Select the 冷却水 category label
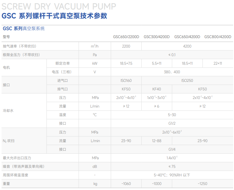The width and height of the screenshot is (234, 190). coord(8,111)
